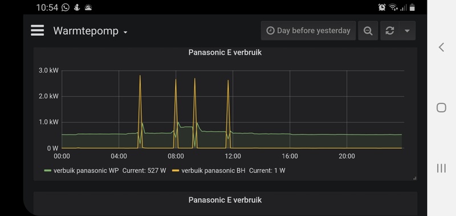456x216 pixels.
Task: Click the panel resize handle corner
Action: click(x=415, y=178)
